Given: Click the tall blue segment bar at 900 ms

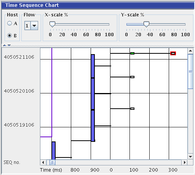Looking at the screenshot, I should [x=93, y=98].
